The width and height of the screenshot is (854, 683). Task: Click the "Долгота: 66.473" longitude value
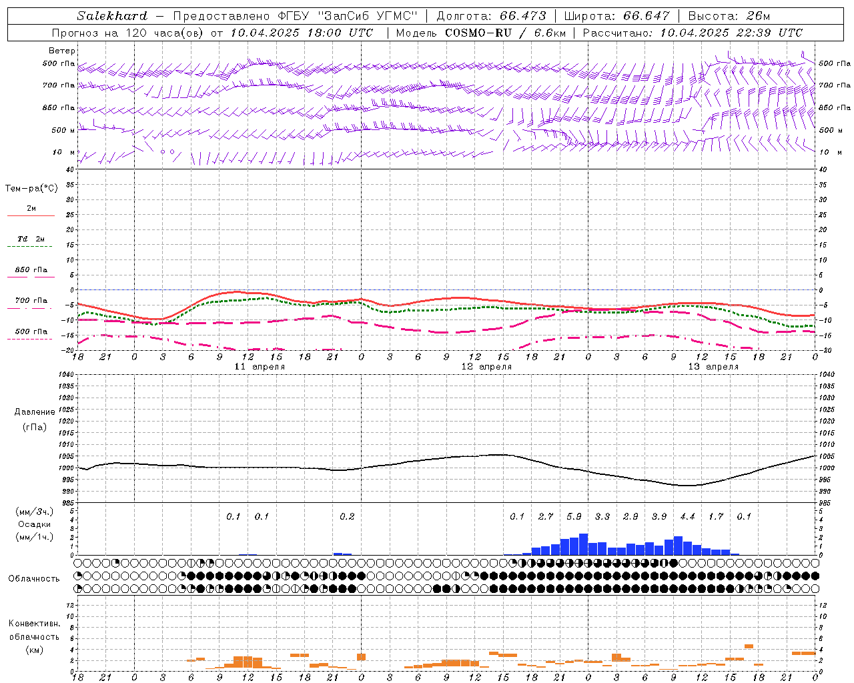(491, 16)
